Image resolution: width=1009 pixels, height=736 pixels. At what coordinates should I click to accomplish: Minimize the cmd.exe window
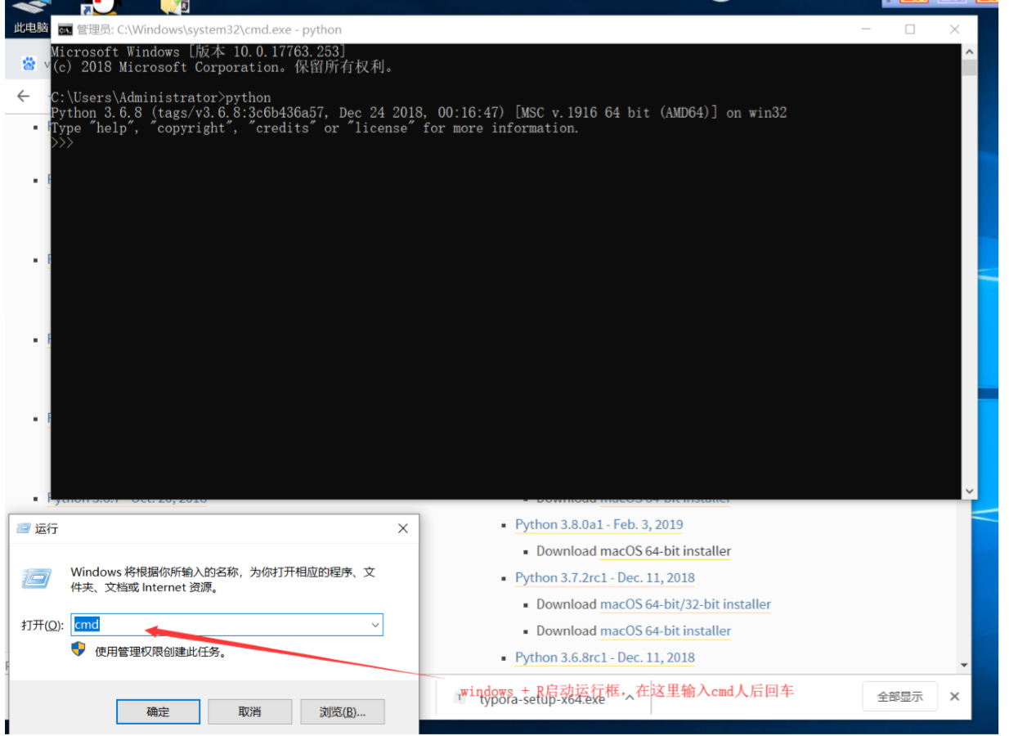click(x=866, y=29)
